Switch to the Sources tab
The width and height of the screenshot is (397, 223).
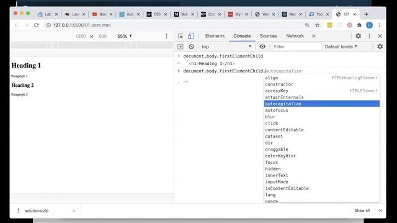pyautogui.click(x=269, y=36)
